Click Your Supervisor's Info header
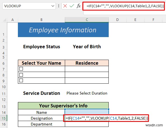This screenshot has width=166, height=128. point(63,106)
